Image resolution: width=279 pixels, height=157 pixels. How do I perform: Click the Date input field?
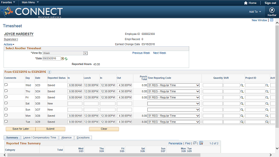(x=51, y=58)
